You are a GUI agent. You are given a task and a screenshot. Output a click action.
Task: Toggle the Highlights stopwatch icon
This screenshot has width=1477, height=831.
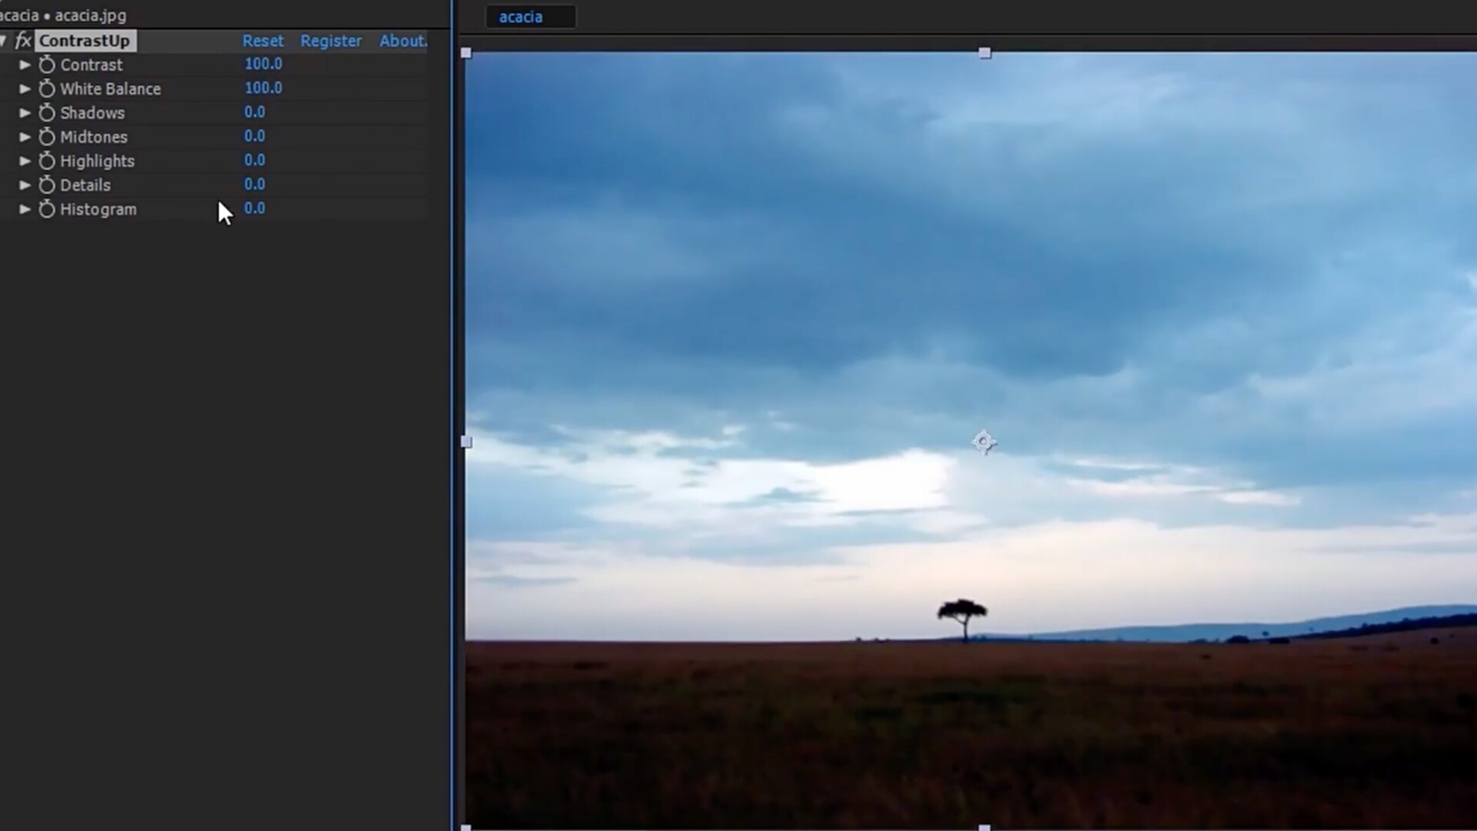(x=47, y=161)
